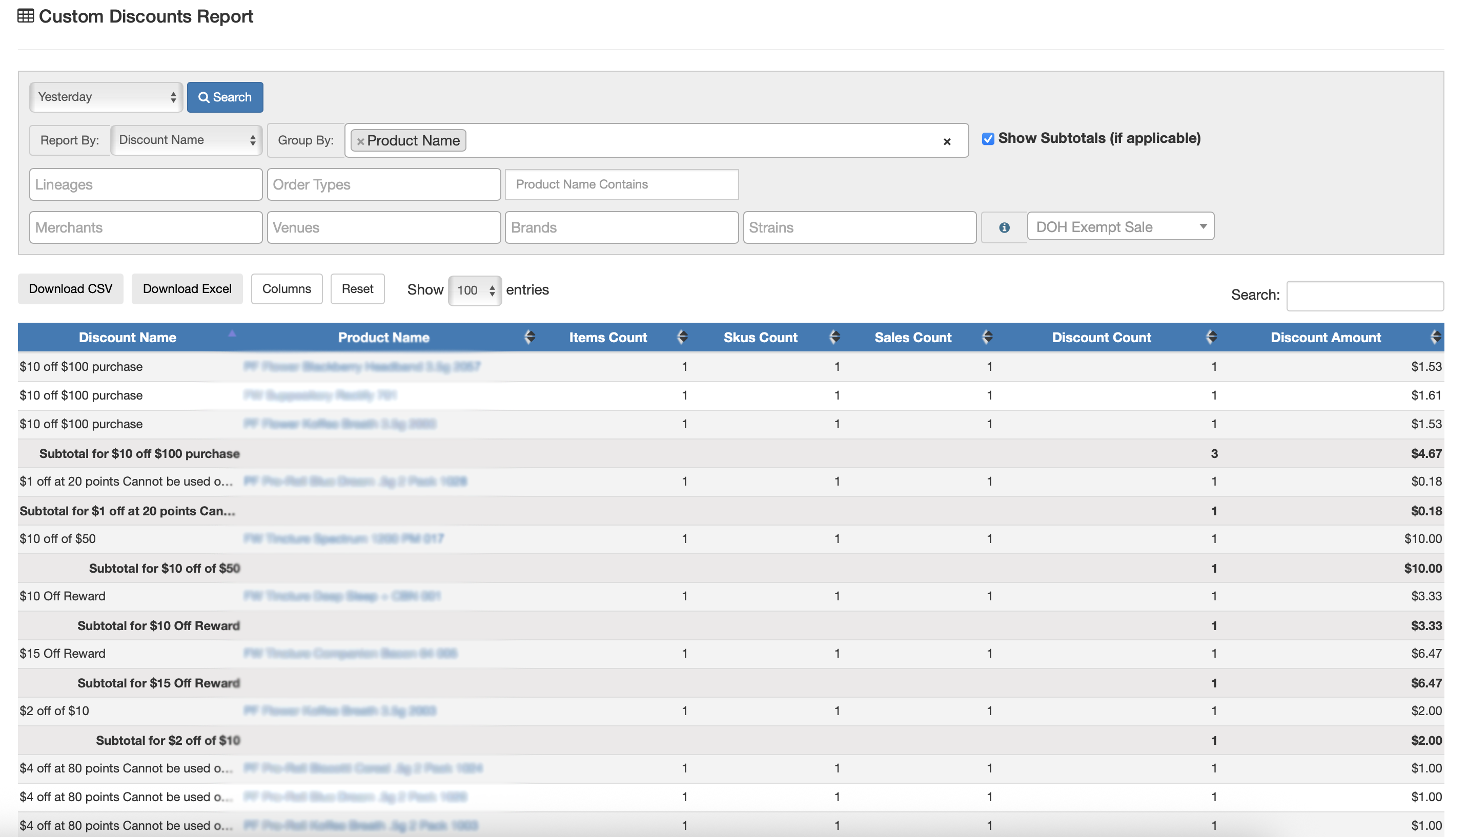Sort by Discount Count column arrows
Image resolution: width=1468 pixels, height=837 pixels.
(1211, 338)
